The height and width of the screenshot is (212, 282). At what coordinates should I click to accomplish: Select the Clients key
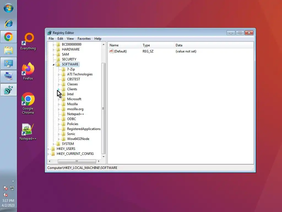(72, 89)
